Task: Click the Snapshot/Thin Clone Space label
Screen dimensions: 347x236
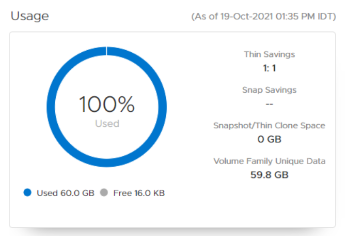Action: pos(269,125)
